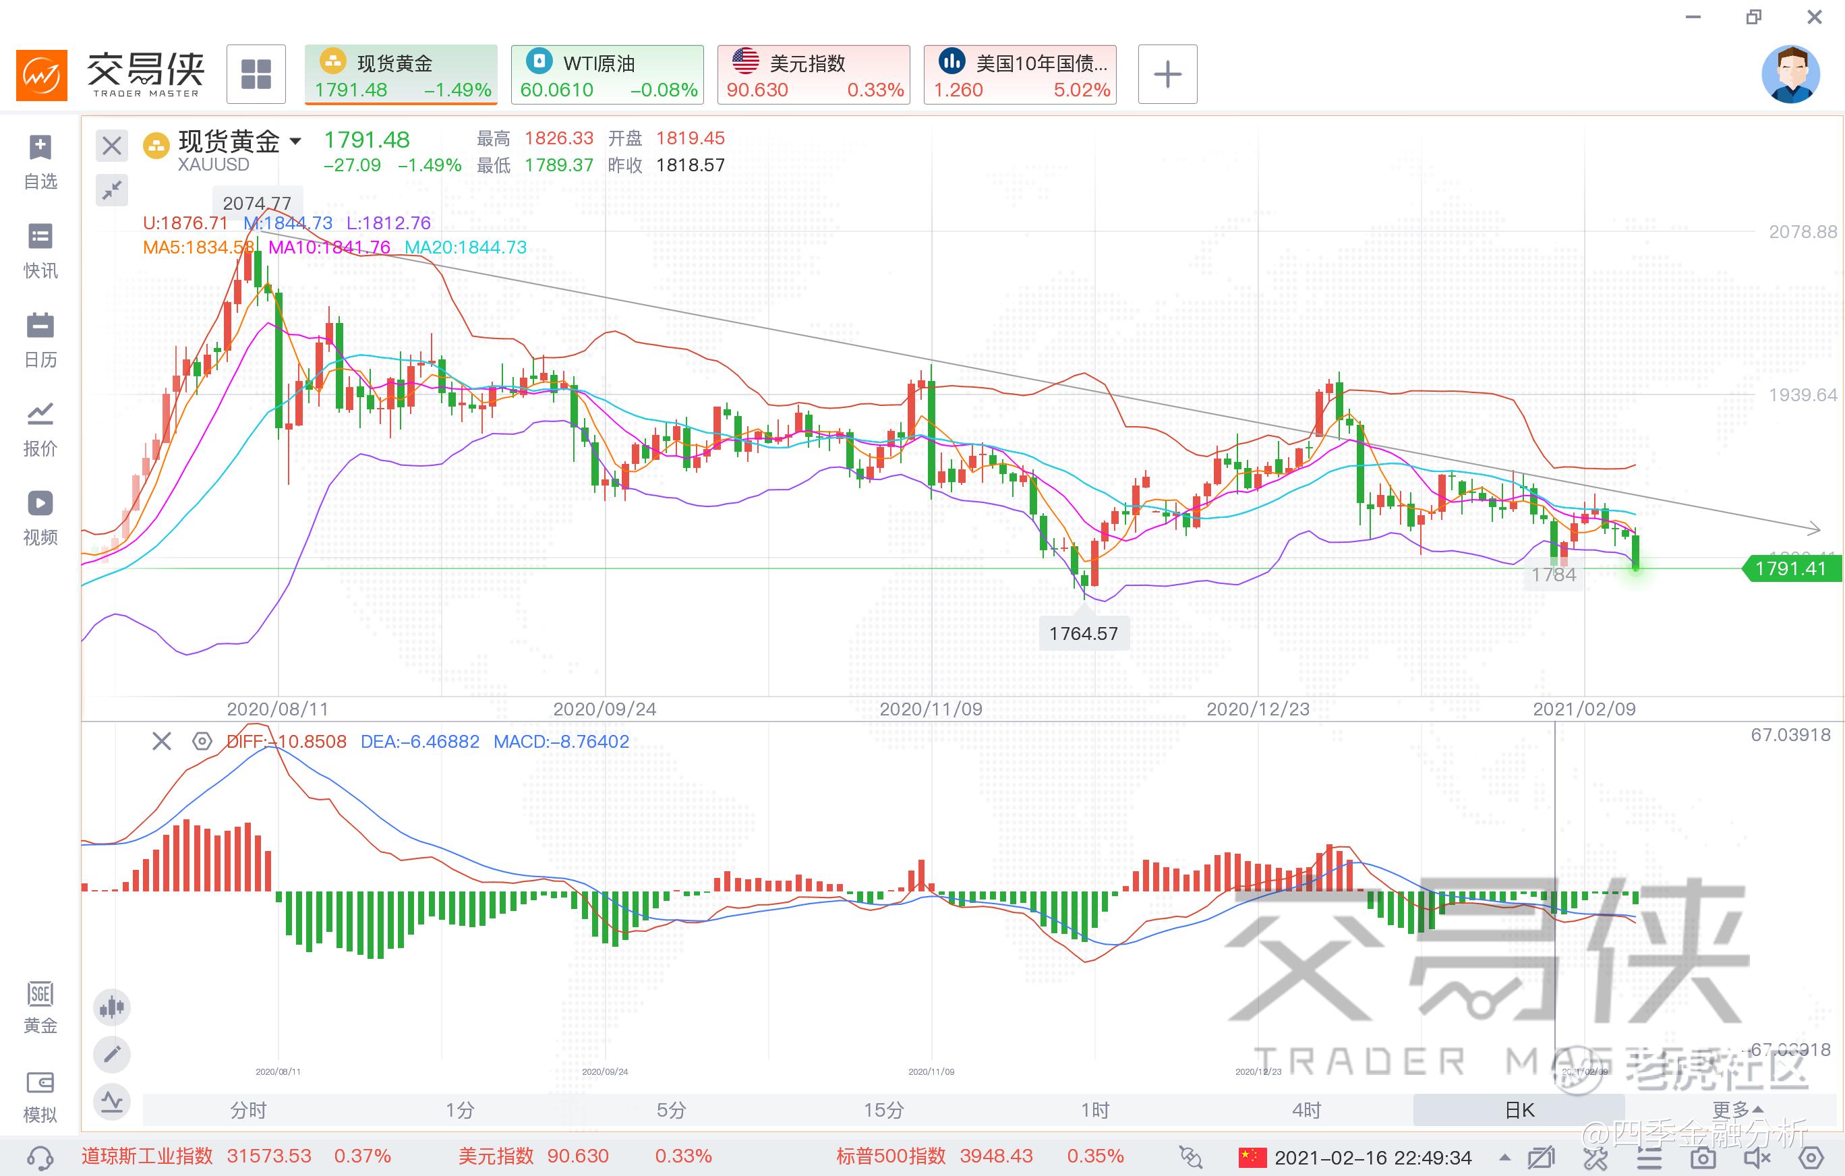Click the indicator waveform icon

pyautogui.click(x=112, y=1102)
